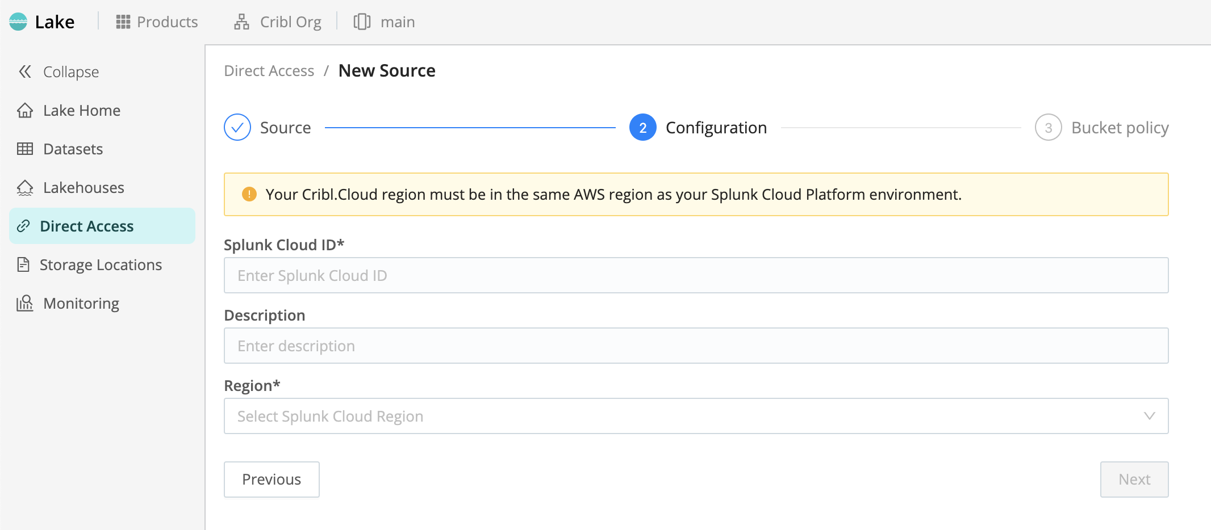Click the Enter description field
This screenshot has width=1211, height=530.
(696, 346)
